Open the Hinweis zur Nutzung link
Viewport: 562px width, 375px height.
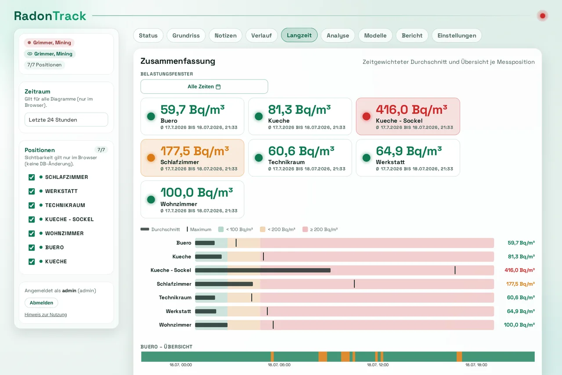[x=46, y=315]
